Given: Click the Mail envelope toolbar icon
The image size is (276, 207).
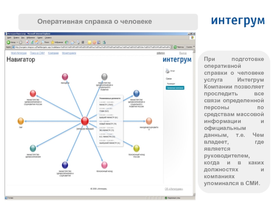Looking at the screenshot, I should [x=72, y=42].
